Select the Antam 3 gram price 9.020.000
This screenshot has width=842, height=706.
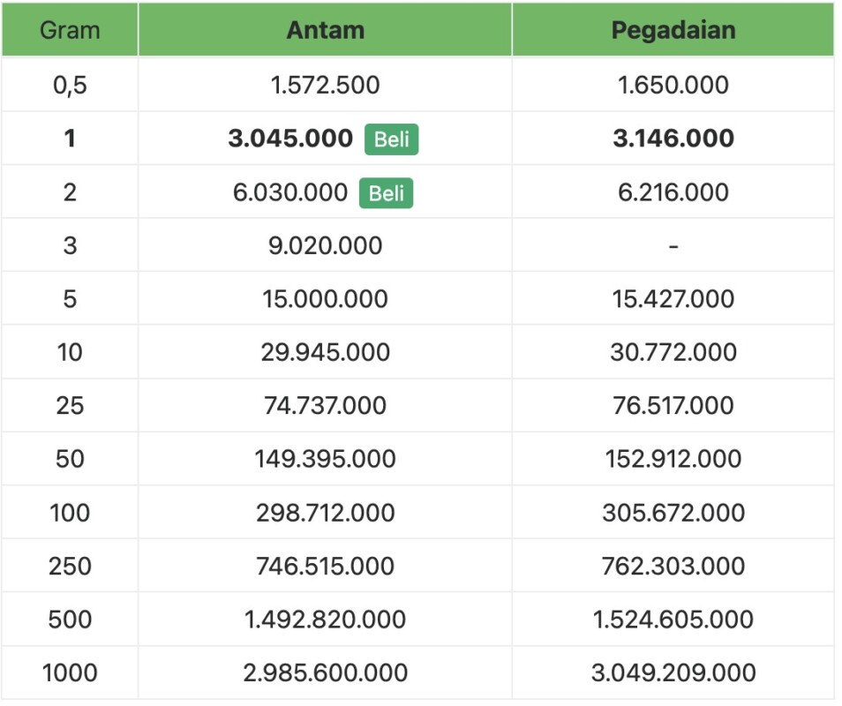(325, 245)
